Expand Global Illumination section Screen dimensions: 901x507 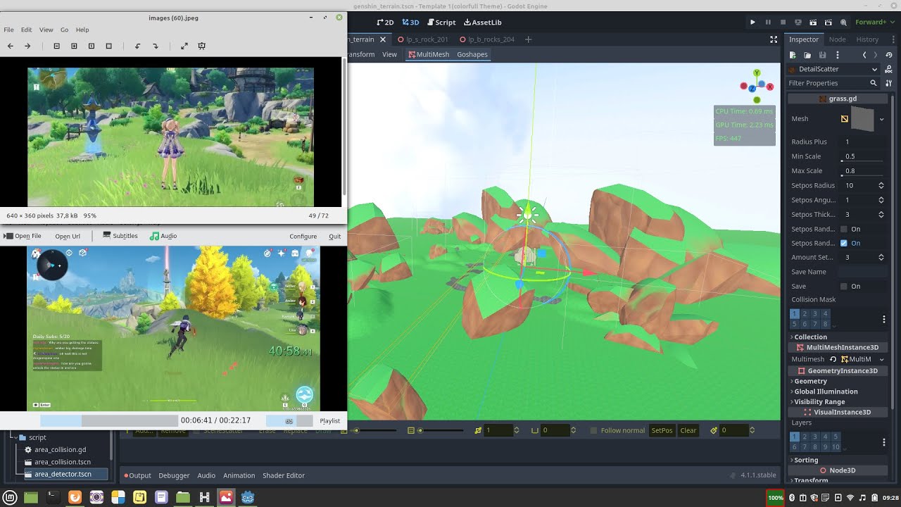point(824,392)
